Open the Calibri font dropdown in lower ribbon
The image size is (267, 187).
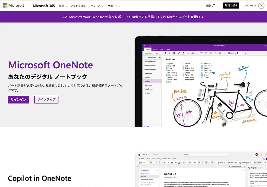pos(152,162)
